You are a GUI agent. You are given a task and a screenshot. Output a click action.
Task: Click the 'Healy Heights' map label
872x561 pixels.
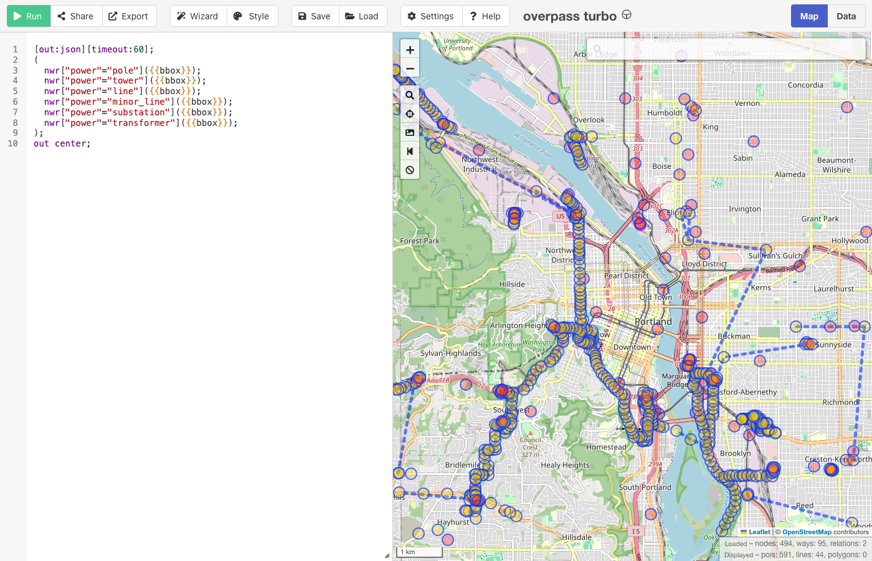pos(565,465)
